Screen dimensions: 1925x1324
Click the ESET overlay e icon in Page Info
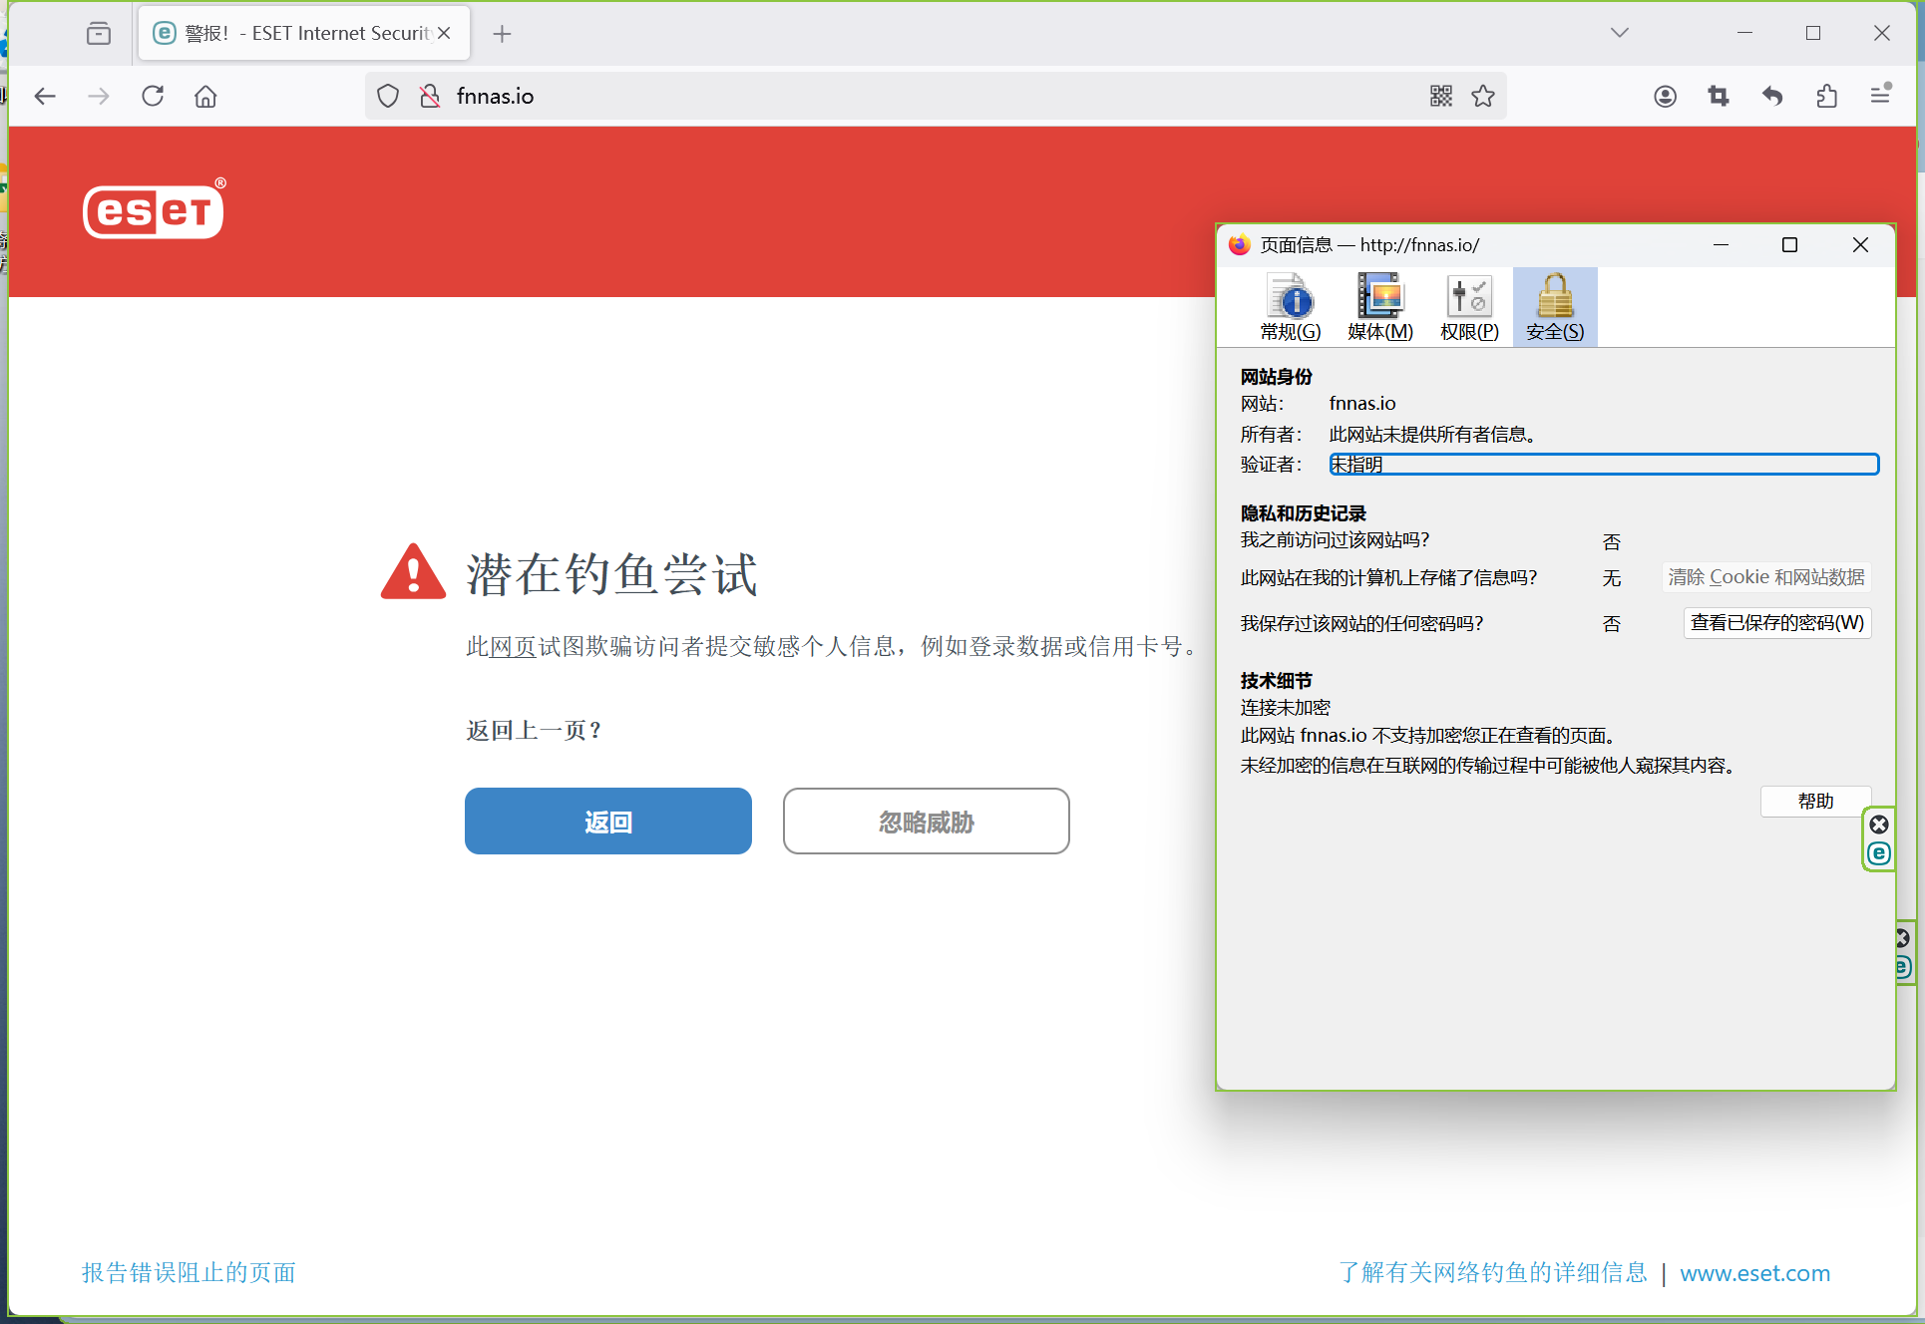pyautogui.click(x=1879, y=853)
